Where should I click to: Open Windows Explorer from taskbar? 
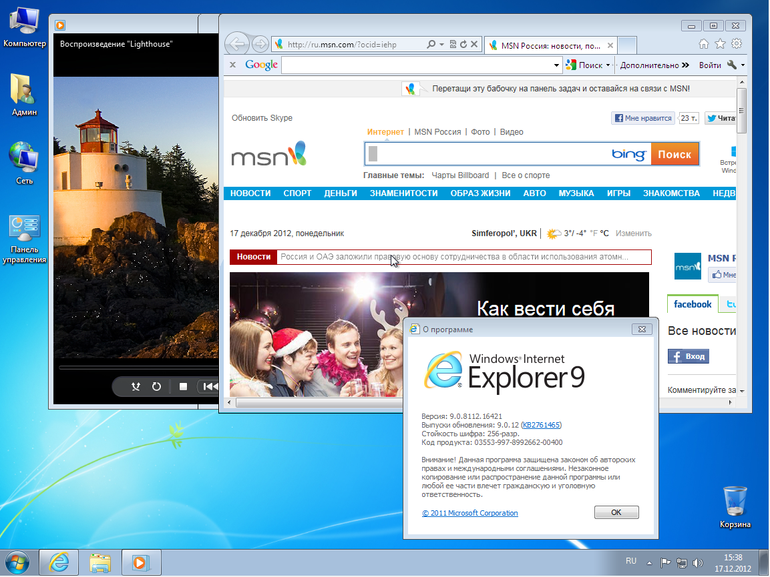point(100,562)
